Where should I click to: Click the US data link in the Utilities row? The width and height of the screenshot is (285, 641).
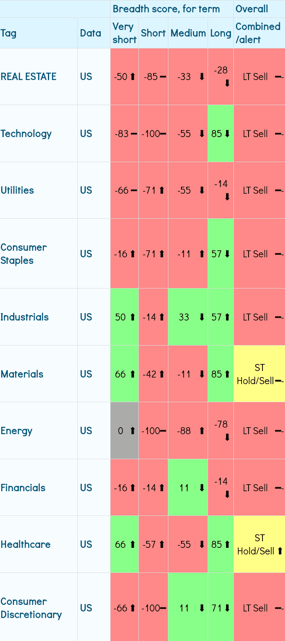click(86, 190)
